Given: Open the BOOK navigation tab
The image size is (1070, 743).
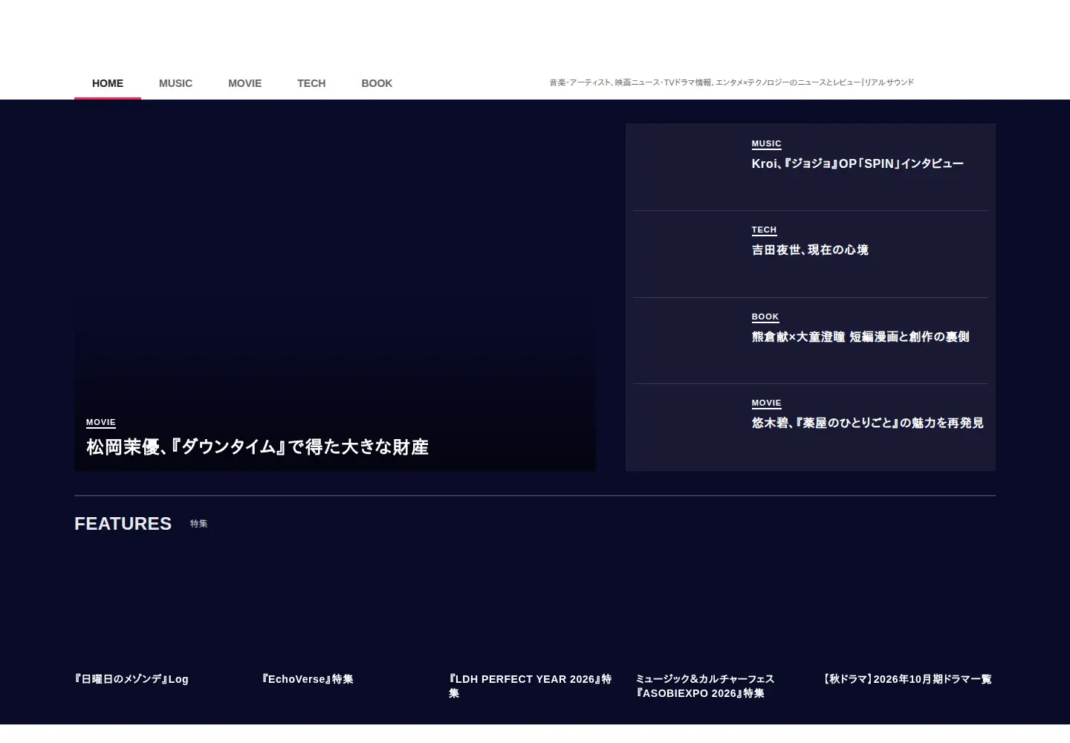Looking at the screenshot, I should coord(377,83).
